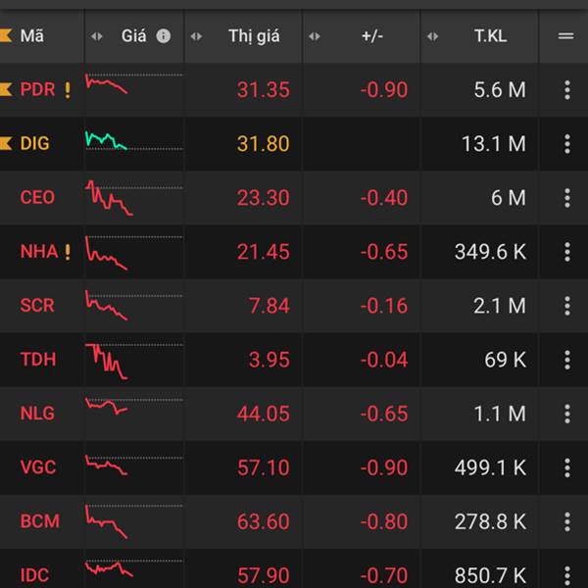Sort by the Thị giá column header
This screenshot has height=588, width=588.
coord(254,36)
